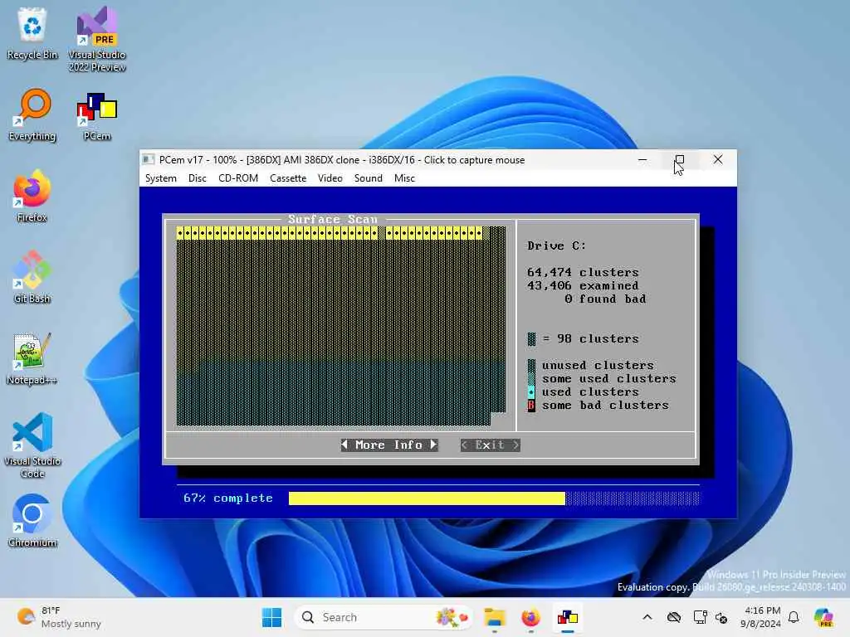Open the Video menu
The width and height of the screenshot is (850, 637).
330,178
